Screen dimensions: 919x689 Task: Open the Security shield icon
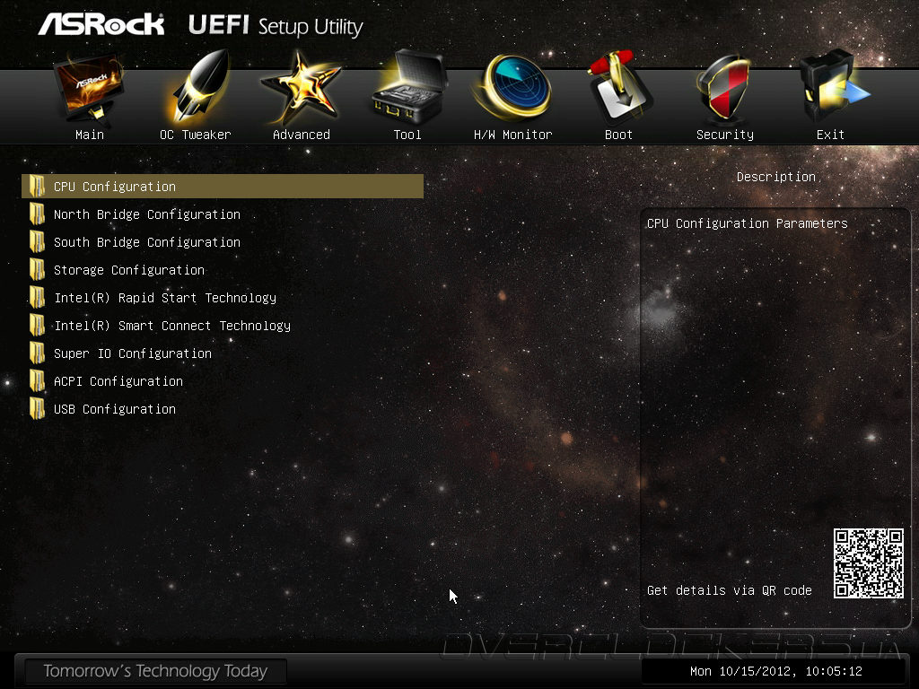[x=723, y=88]
